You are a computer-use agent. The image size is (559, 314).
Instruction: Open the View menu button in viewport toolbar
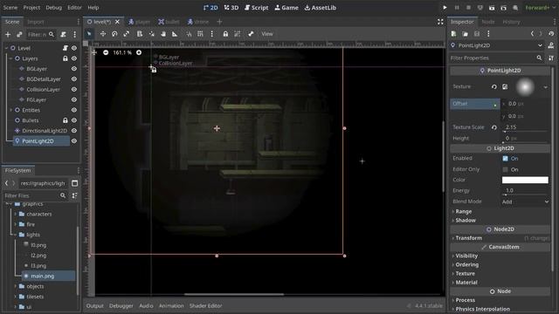tap(267, 34)
